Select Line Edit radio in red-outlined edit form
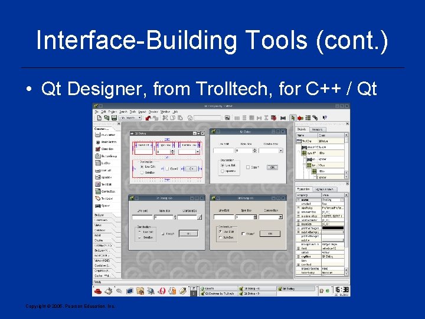The height and width of the screenshot is (319, 425). click(142, 167)
